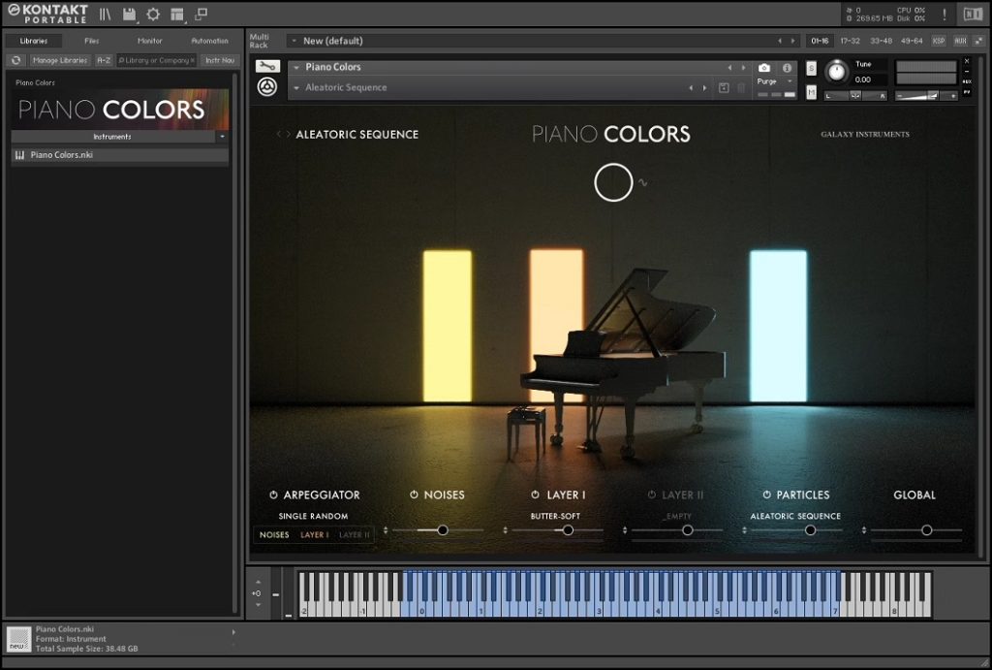
Task: Expand the Instruments dropdown in library
Action: [x=223, y=137]
